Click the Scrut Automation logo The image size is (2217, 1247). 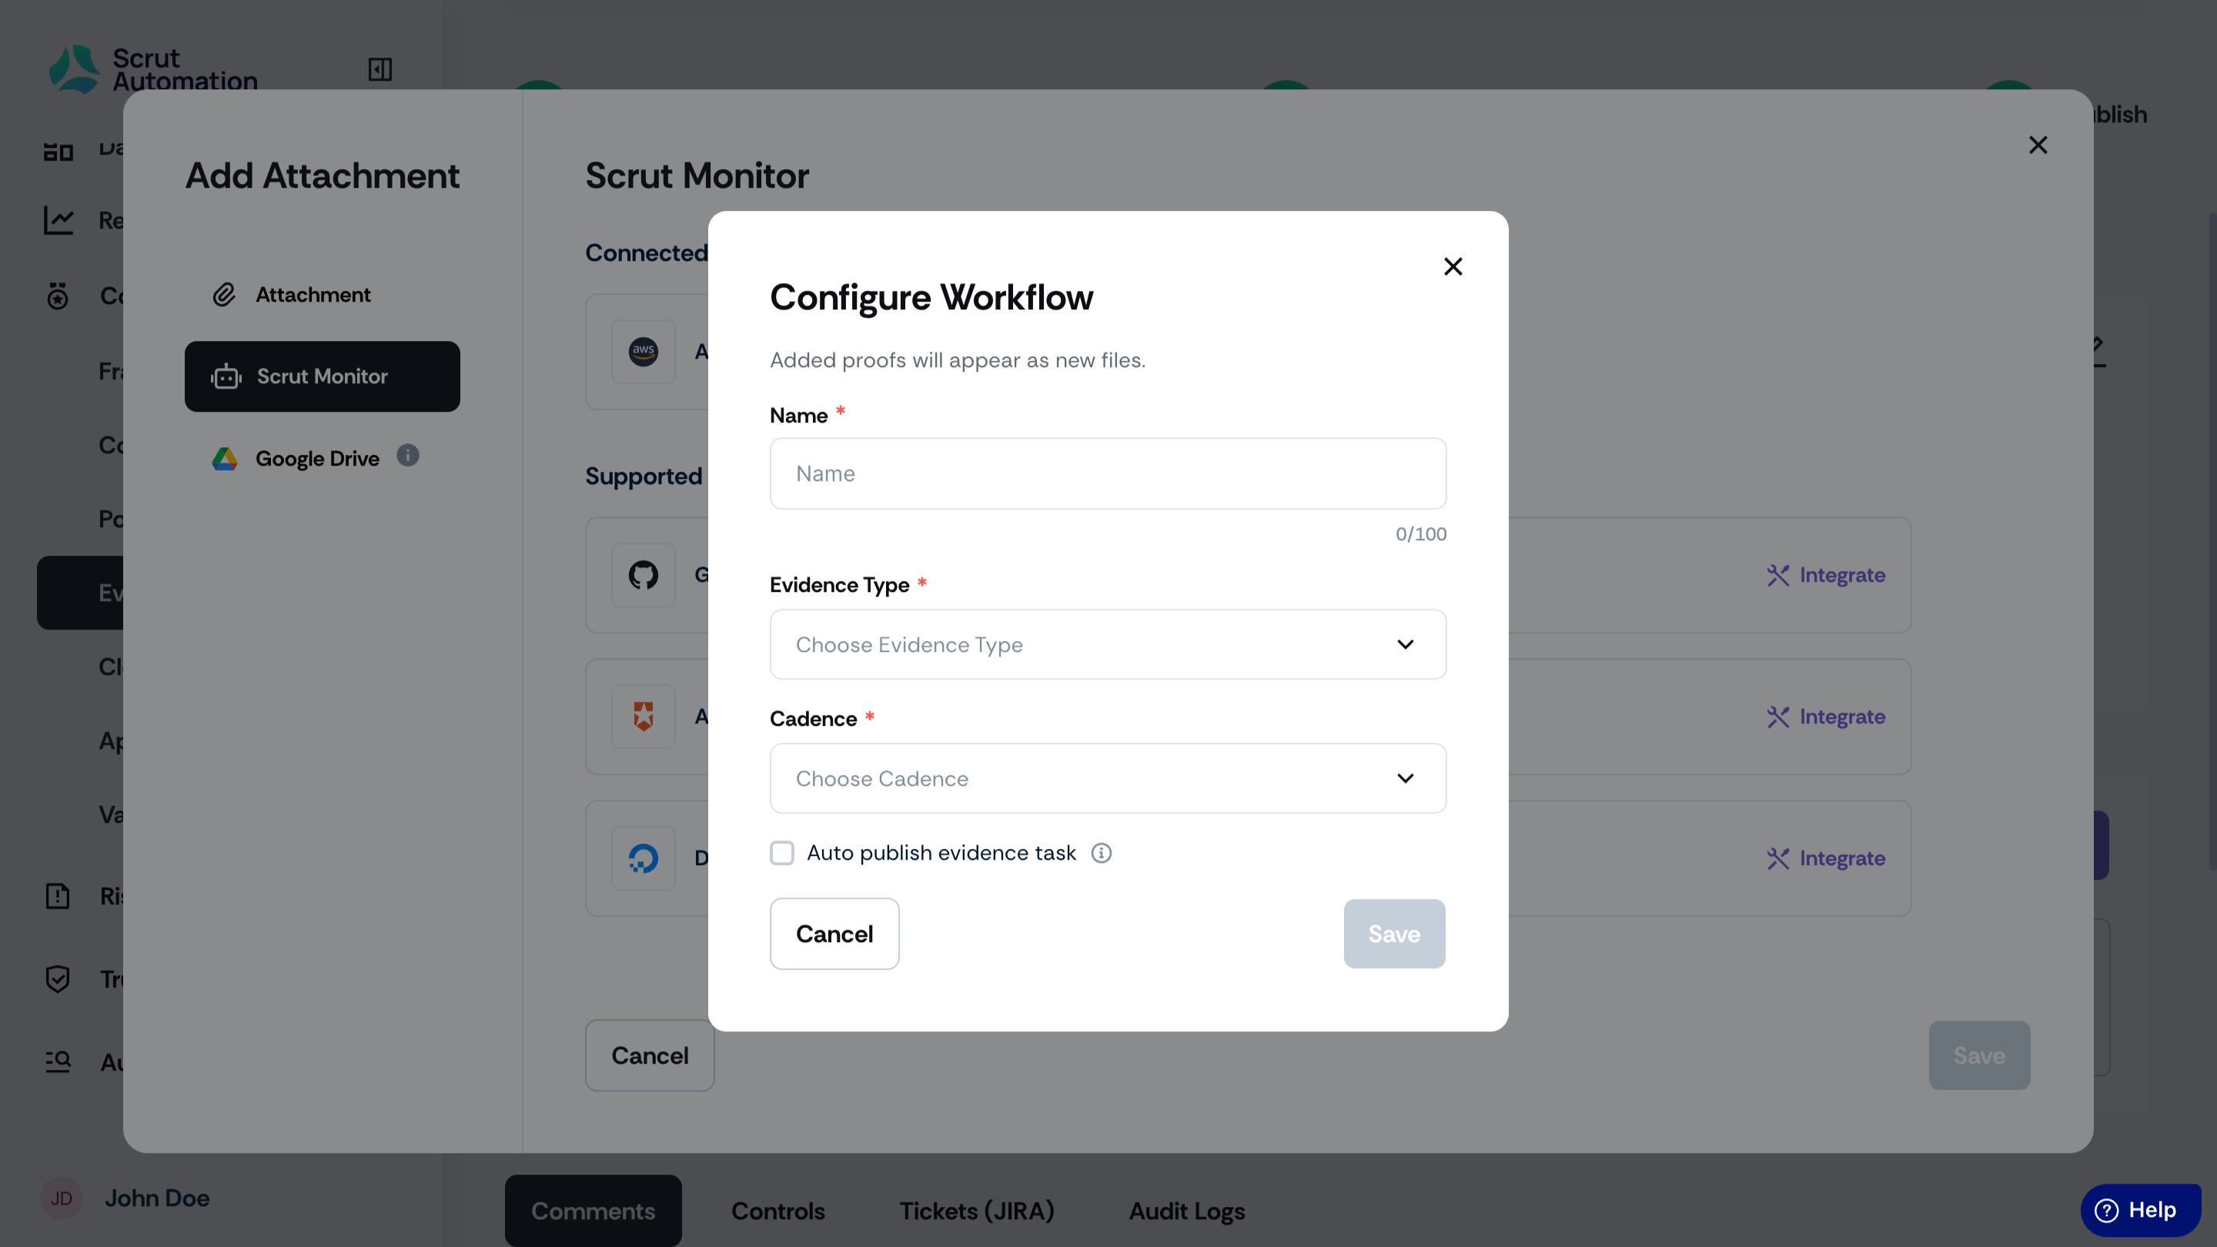point(153,69)
